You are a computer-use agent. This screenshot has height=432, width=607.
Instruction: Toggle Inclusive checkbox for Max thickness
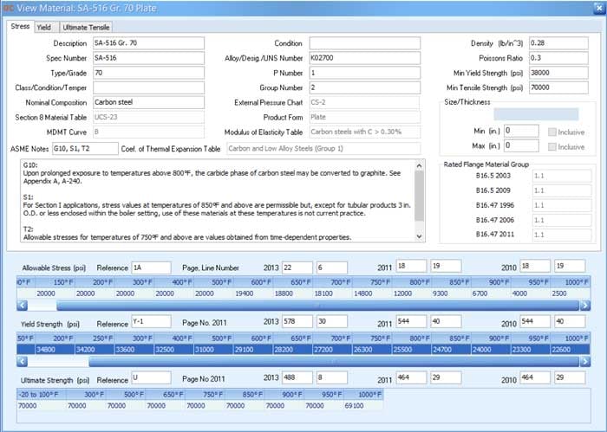pyautogui.click(x=553, y=147)
